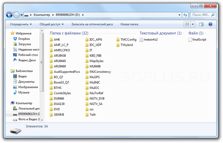
Task: Select the AMP_LC_P folder icon
Action: click(x=51, y=45)
